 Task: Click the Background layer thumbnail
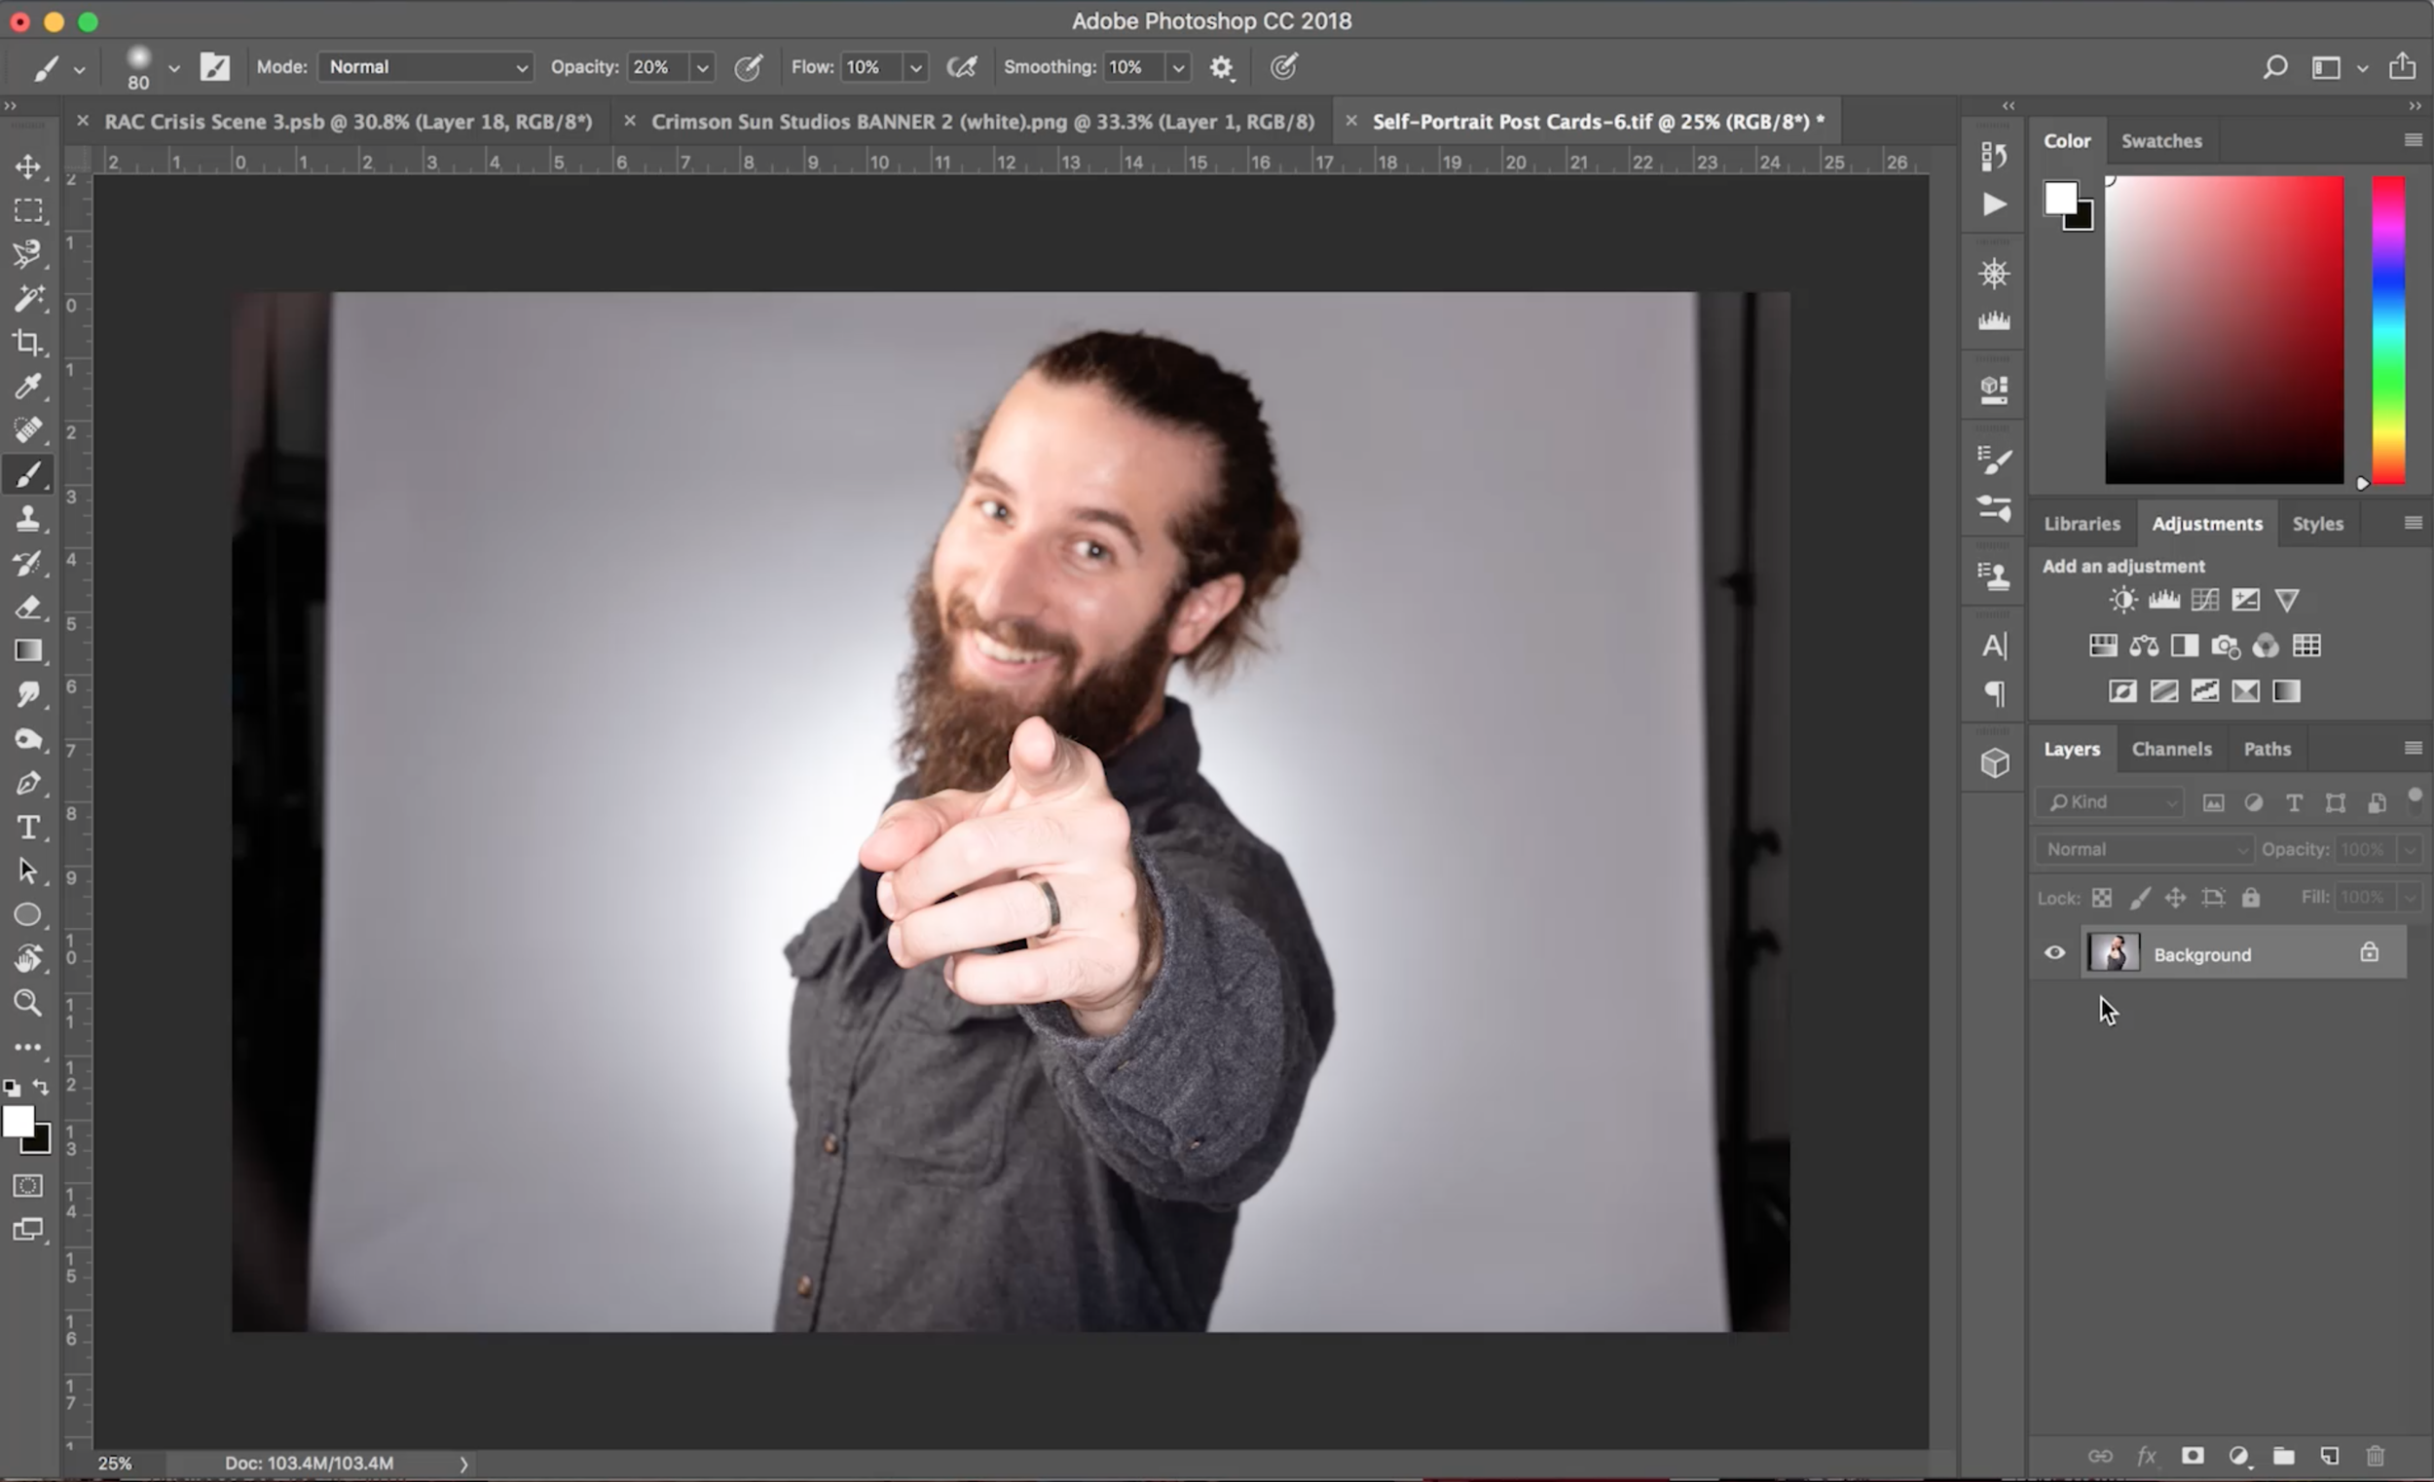pyautogui.click(x=2112, y=953)
